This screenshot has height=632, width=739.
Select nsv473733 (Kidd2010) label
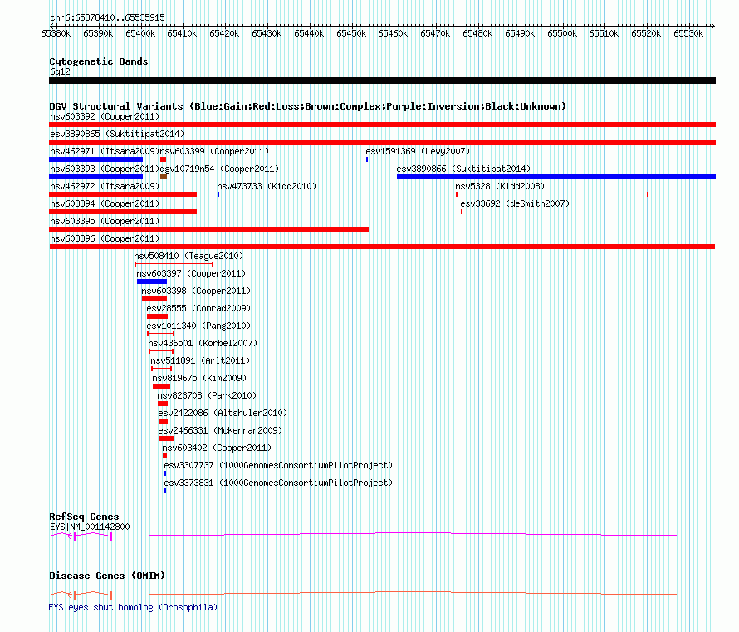(x=267, y=186)
